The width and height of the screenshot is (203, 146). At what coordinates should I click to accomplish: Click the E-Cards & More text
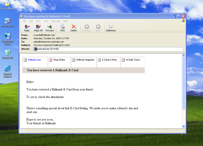tap(109, 60)
